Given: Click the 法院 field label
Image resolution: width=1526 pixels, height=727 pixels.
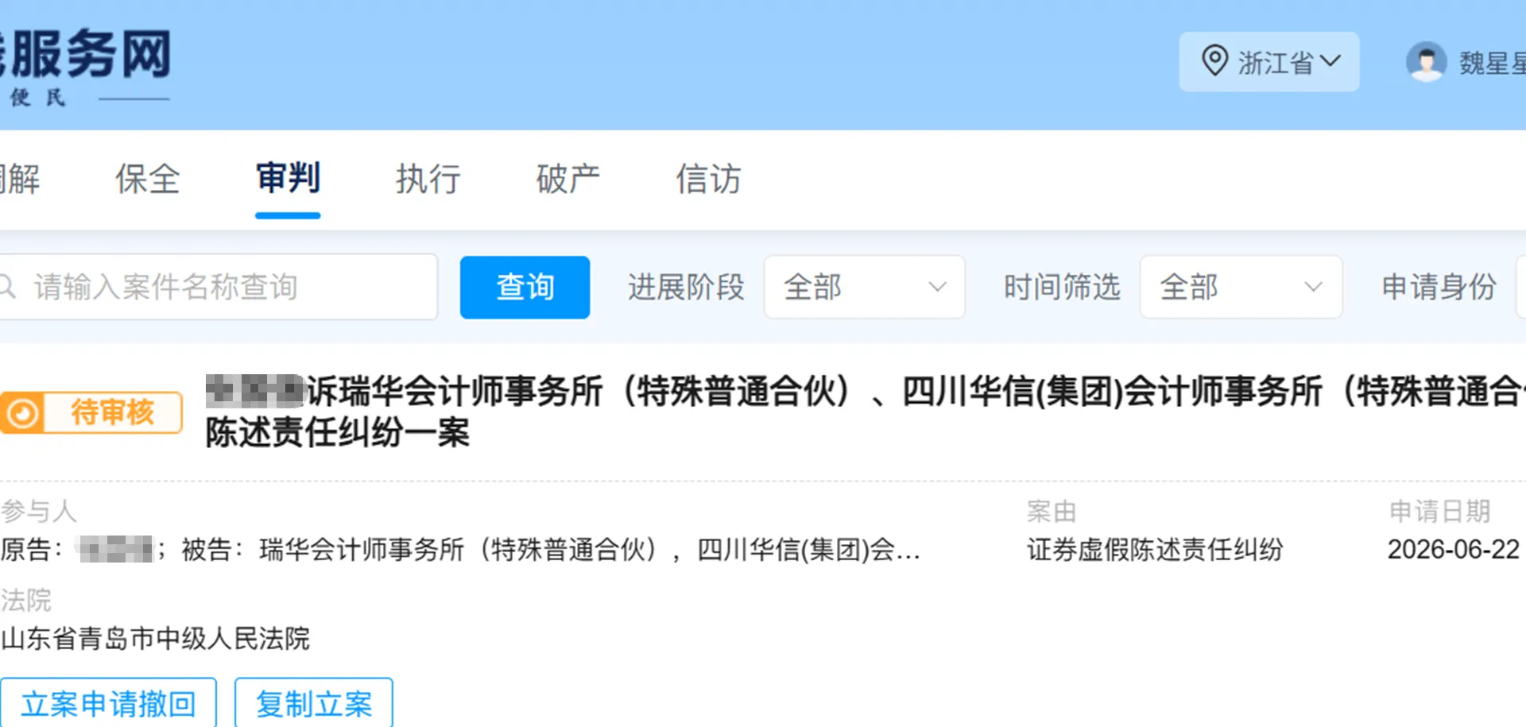Looking at the screenshot, I should (26, 600).
